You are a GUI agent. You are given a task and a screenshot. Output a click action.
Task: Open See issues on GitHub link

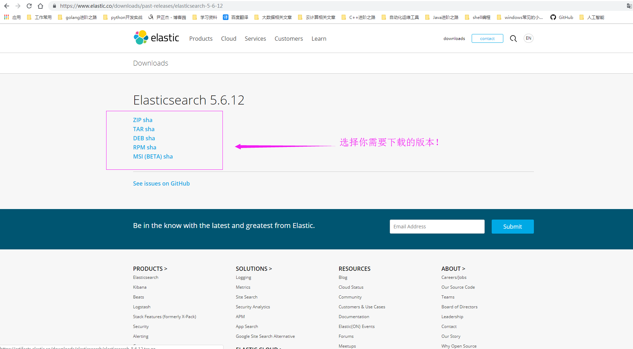point(161,183)
